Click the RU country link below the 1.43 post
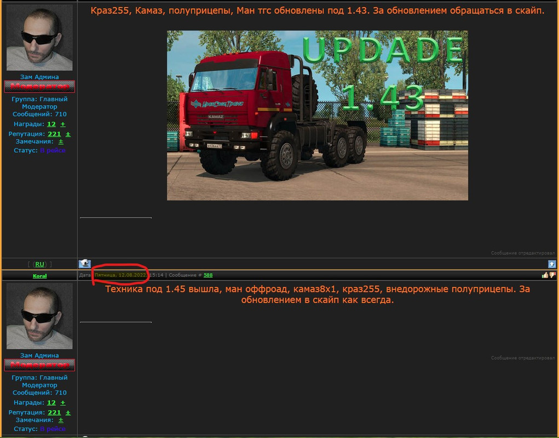Image resolution: width=559 pixels, height=438 pixels. tap(39, 264)
